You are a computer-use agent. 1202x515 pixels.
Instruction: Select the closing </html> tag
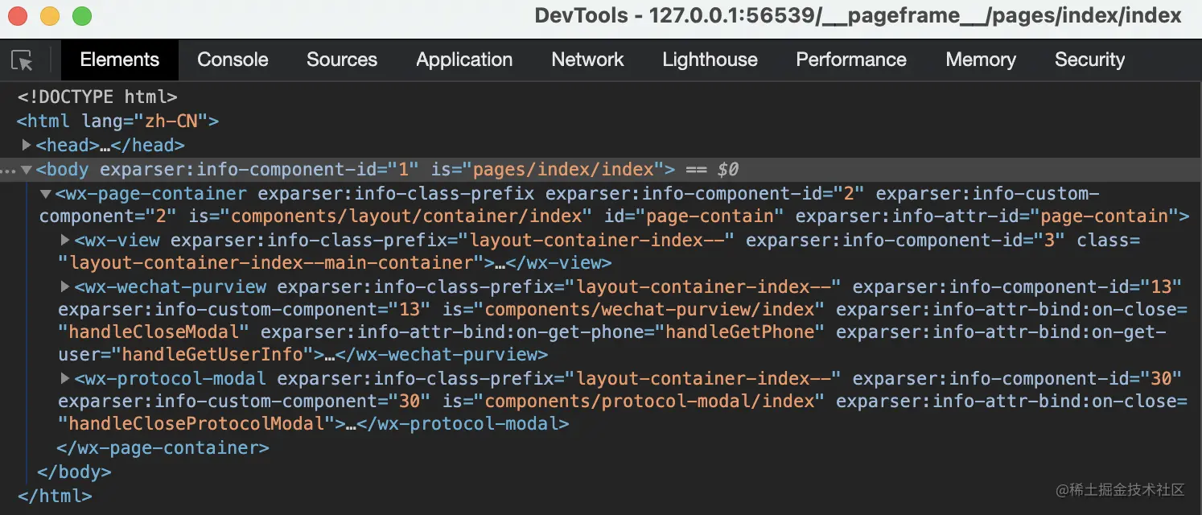(55, 496)
